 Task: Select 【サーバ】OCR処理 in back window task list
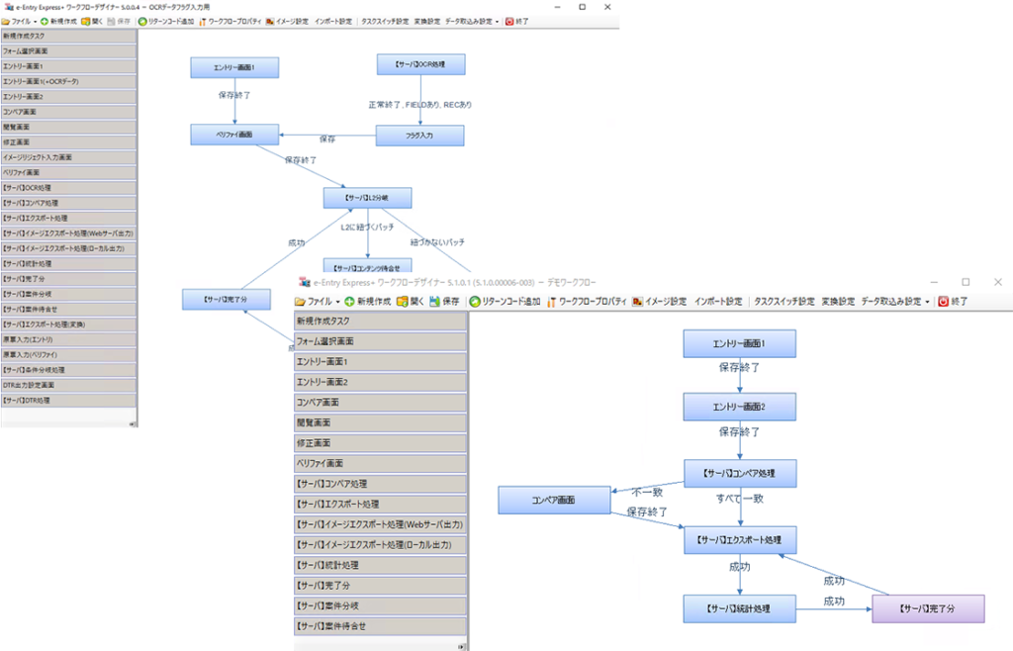click(67, 187)
